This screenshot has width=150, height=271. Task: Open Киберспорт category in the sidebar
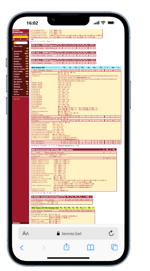point(17,66)
